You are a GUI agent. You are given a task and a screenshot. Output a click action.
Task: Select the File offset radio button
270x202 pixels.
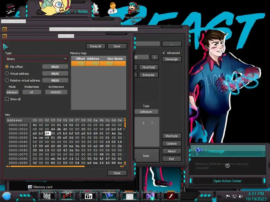point(7,67)
